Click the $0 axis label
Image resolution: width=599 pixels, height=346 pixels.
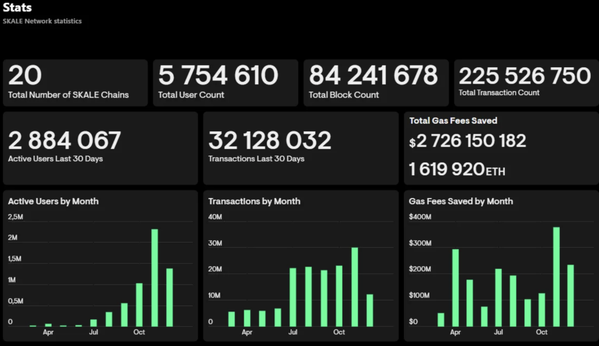coord(414,321)
